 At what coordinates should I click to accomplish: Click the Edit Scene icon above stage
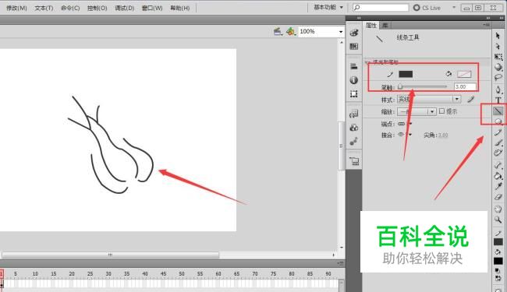[x=278, y=31]
